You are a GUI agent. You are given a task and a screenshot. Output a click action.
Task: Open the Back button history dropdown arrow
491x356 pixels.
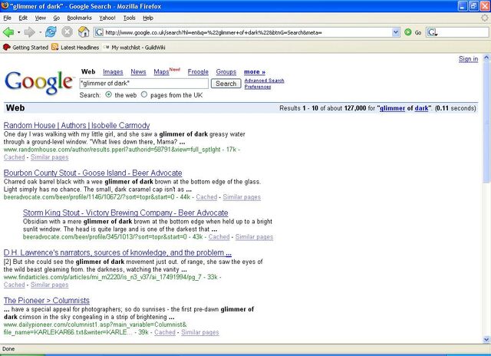(18, 32)
